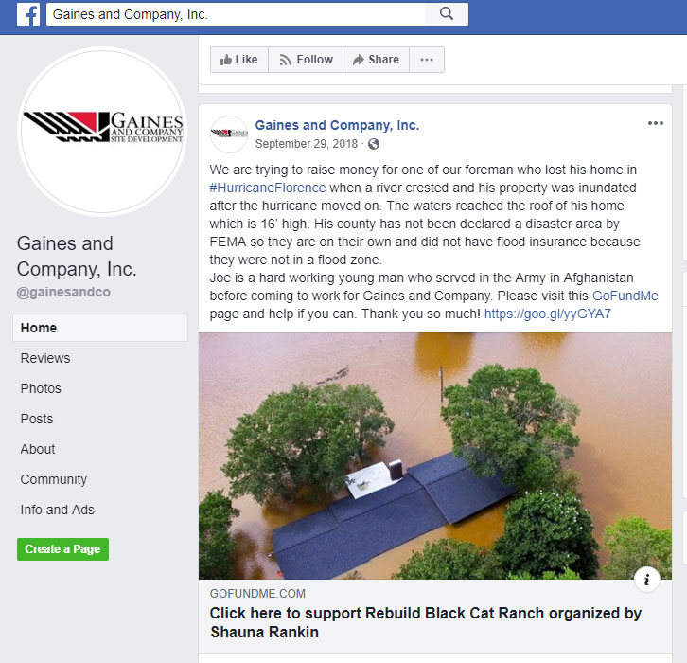Click the globe public-visibility icon
687x663 pixels.
click(373, 144)
